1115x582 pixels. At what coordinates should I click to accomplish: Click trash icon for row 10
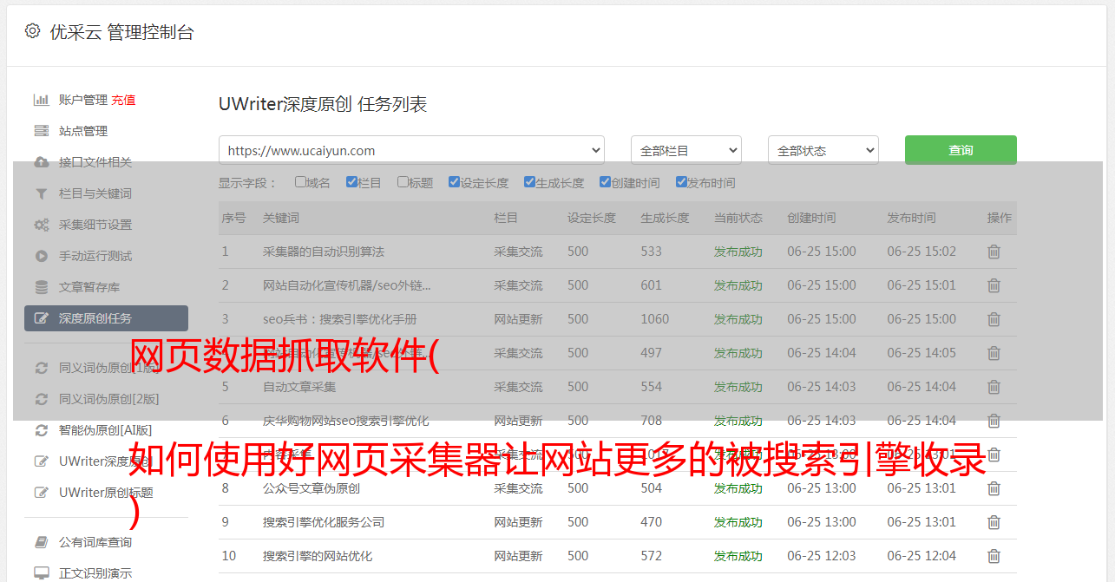tap(994, 556)
